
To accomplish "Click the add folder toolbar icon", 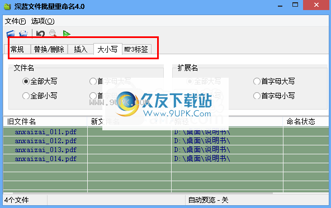I will point(11,34).
